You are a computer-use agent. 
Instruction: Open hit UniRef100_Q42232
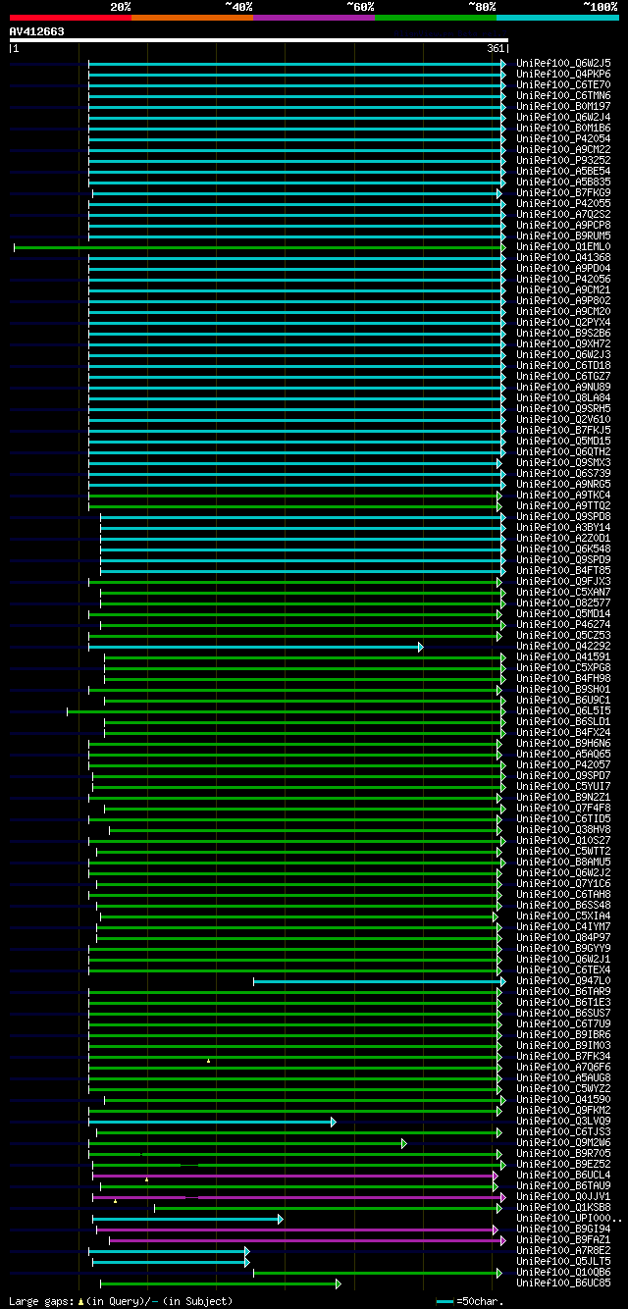[x=564, y=647]
